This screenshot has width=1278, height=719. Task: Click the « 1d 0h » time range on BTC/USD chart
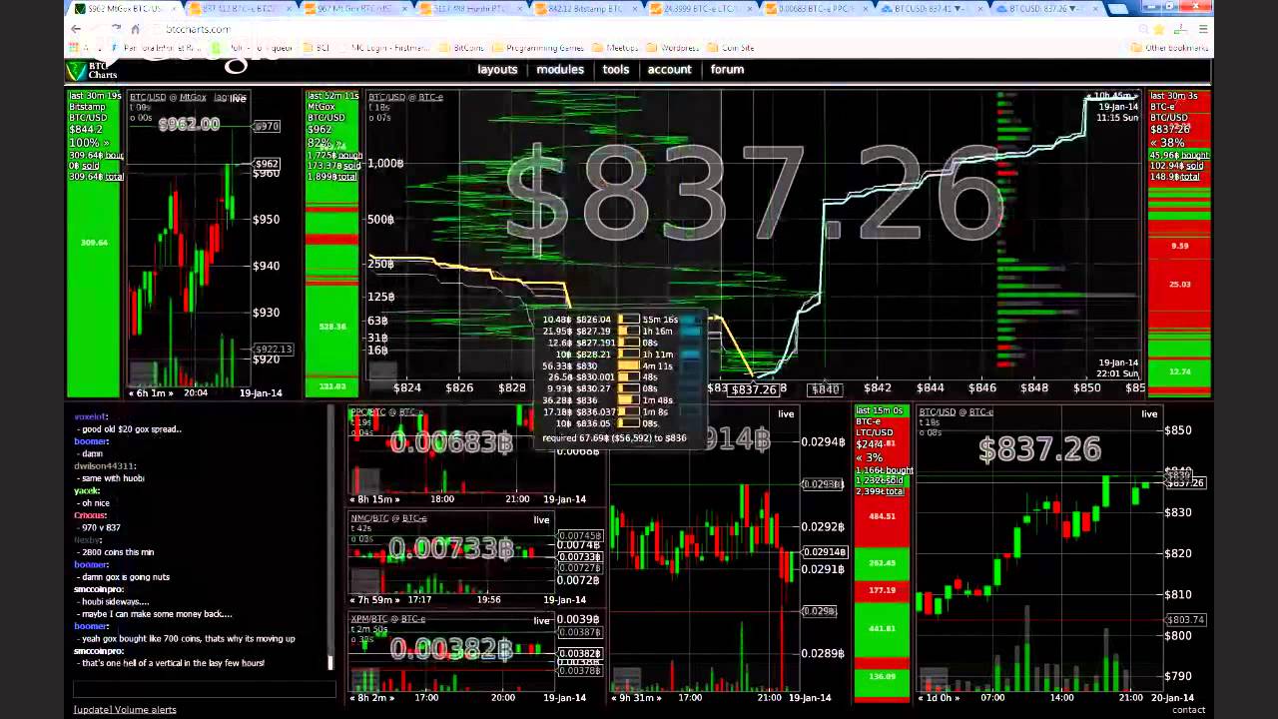(x=939, y=698)
